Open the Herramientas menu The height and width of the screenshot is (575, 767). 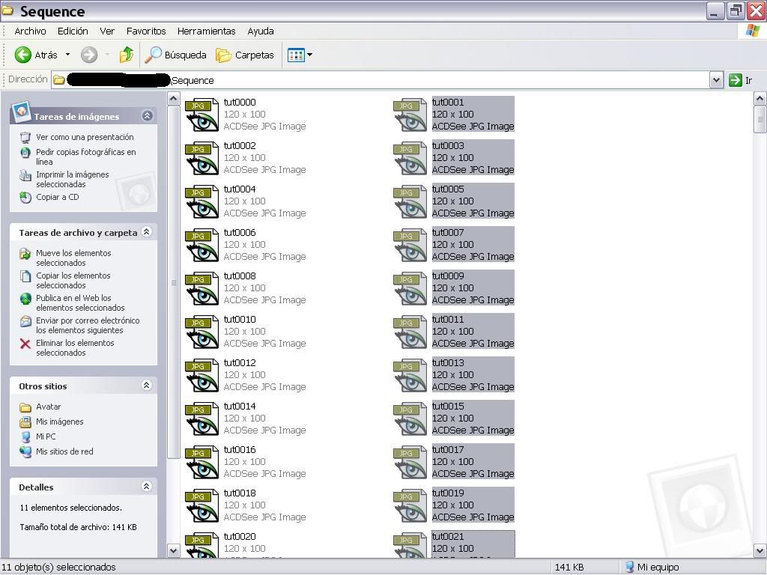click(x=206, y=31)
